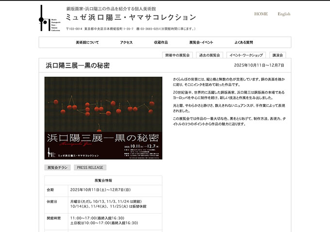Open the HOME link

(261, 14)
